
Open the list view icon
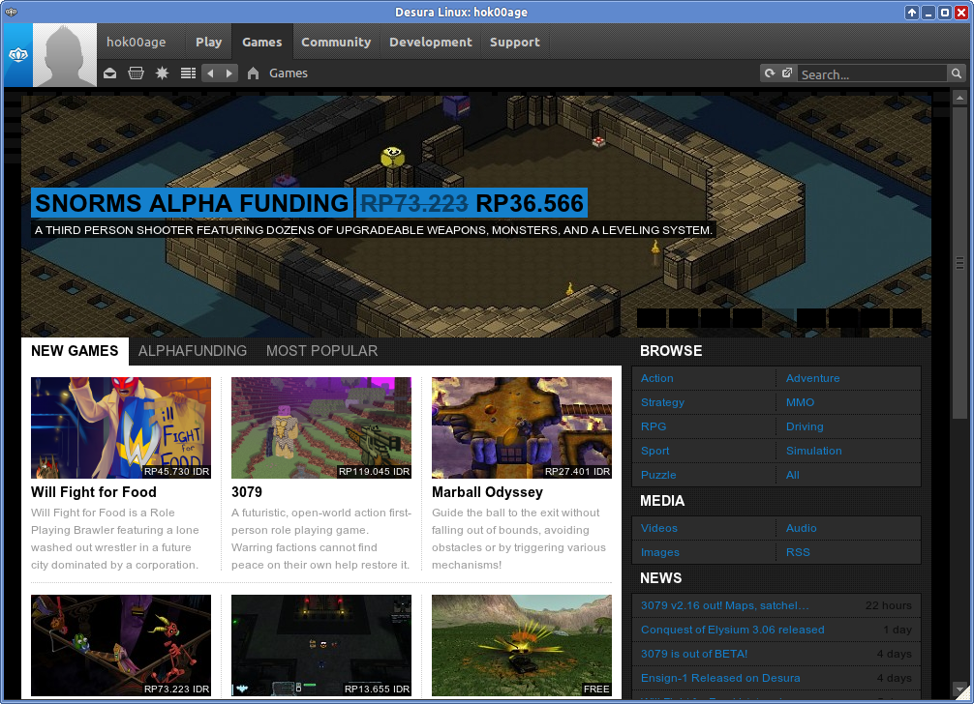[188, 73]
